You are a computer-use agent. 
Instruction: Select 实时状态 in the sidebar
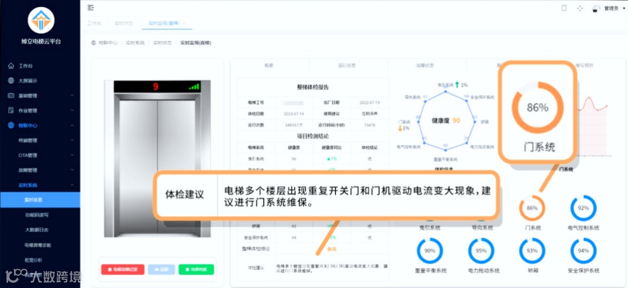pyautogui.click(x=40, y=200)
